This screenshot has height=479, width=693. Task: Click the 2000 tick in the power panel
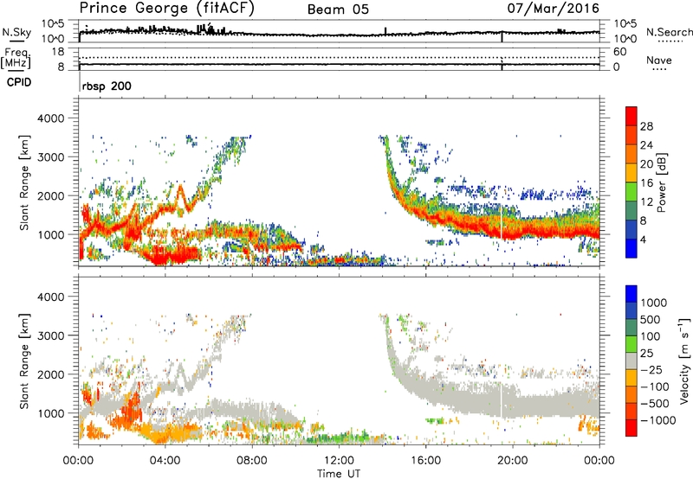click(x=51, y=195)
